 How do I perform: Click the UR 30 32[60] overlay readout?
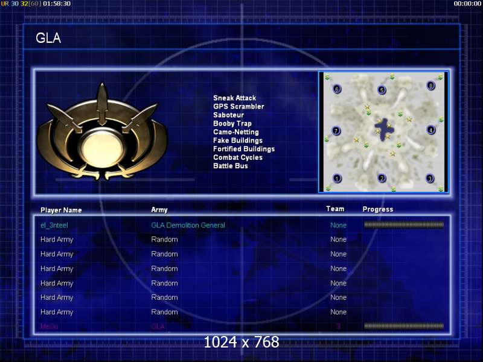21,4
